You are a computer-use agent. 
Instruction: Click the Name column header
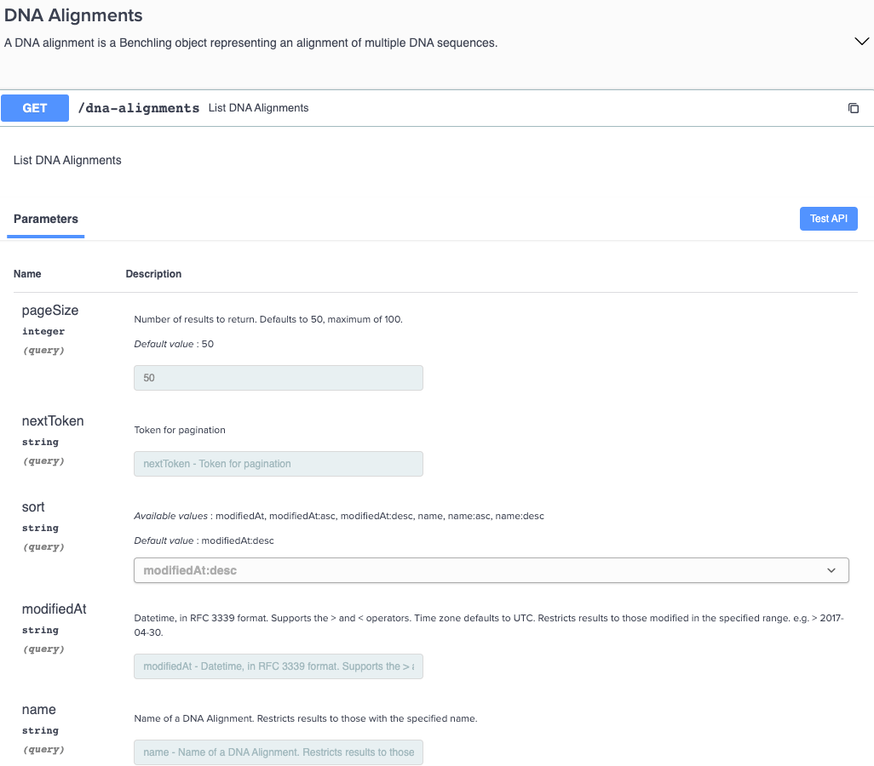click(x=27, y=273)
